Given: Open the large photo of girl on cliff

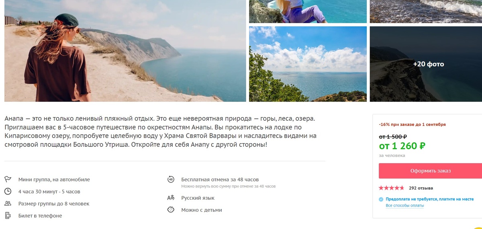Looking at the screenshot, I should 125,51.
